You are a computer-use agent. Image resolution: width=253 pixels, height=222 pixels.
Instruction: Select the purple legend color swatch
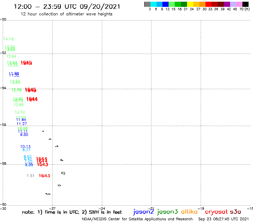coord(227,4)
